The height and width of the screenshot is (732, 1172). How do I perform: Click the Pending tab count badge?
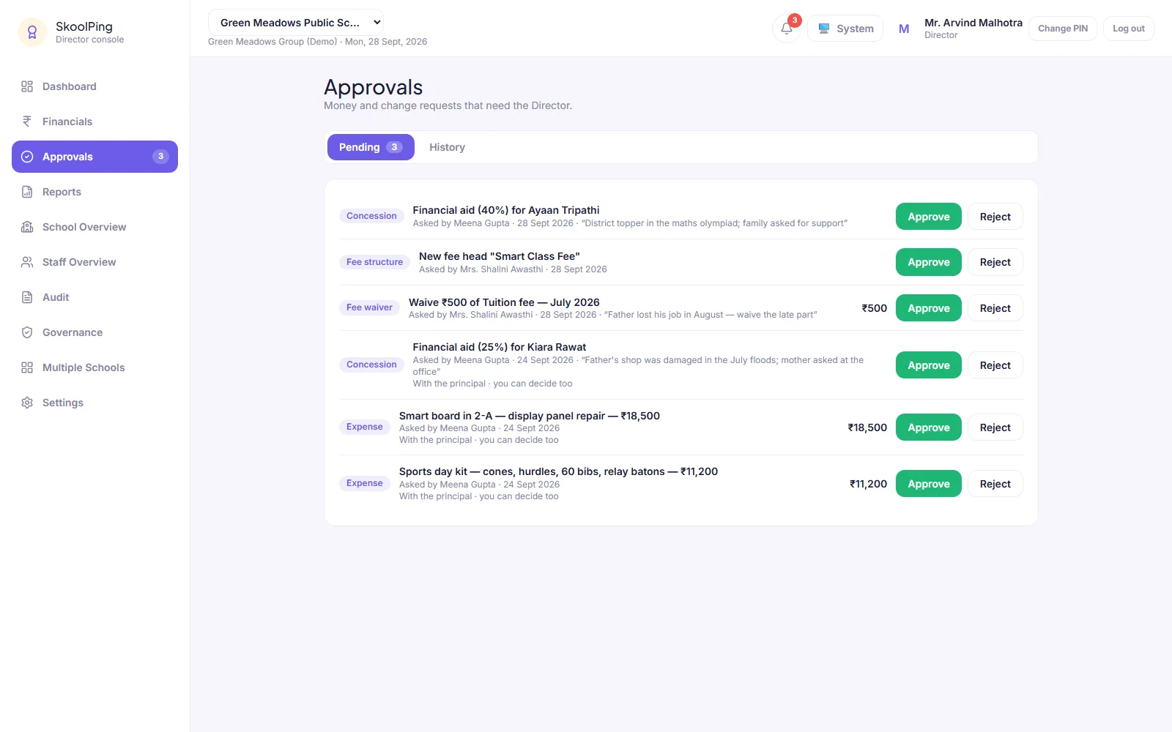pos(394,147)
